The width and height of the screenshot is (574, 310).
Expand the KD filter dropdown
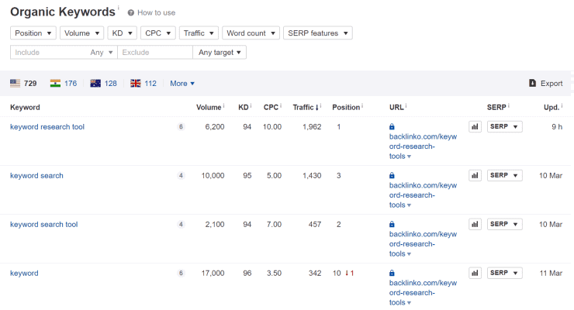(123, 33)
